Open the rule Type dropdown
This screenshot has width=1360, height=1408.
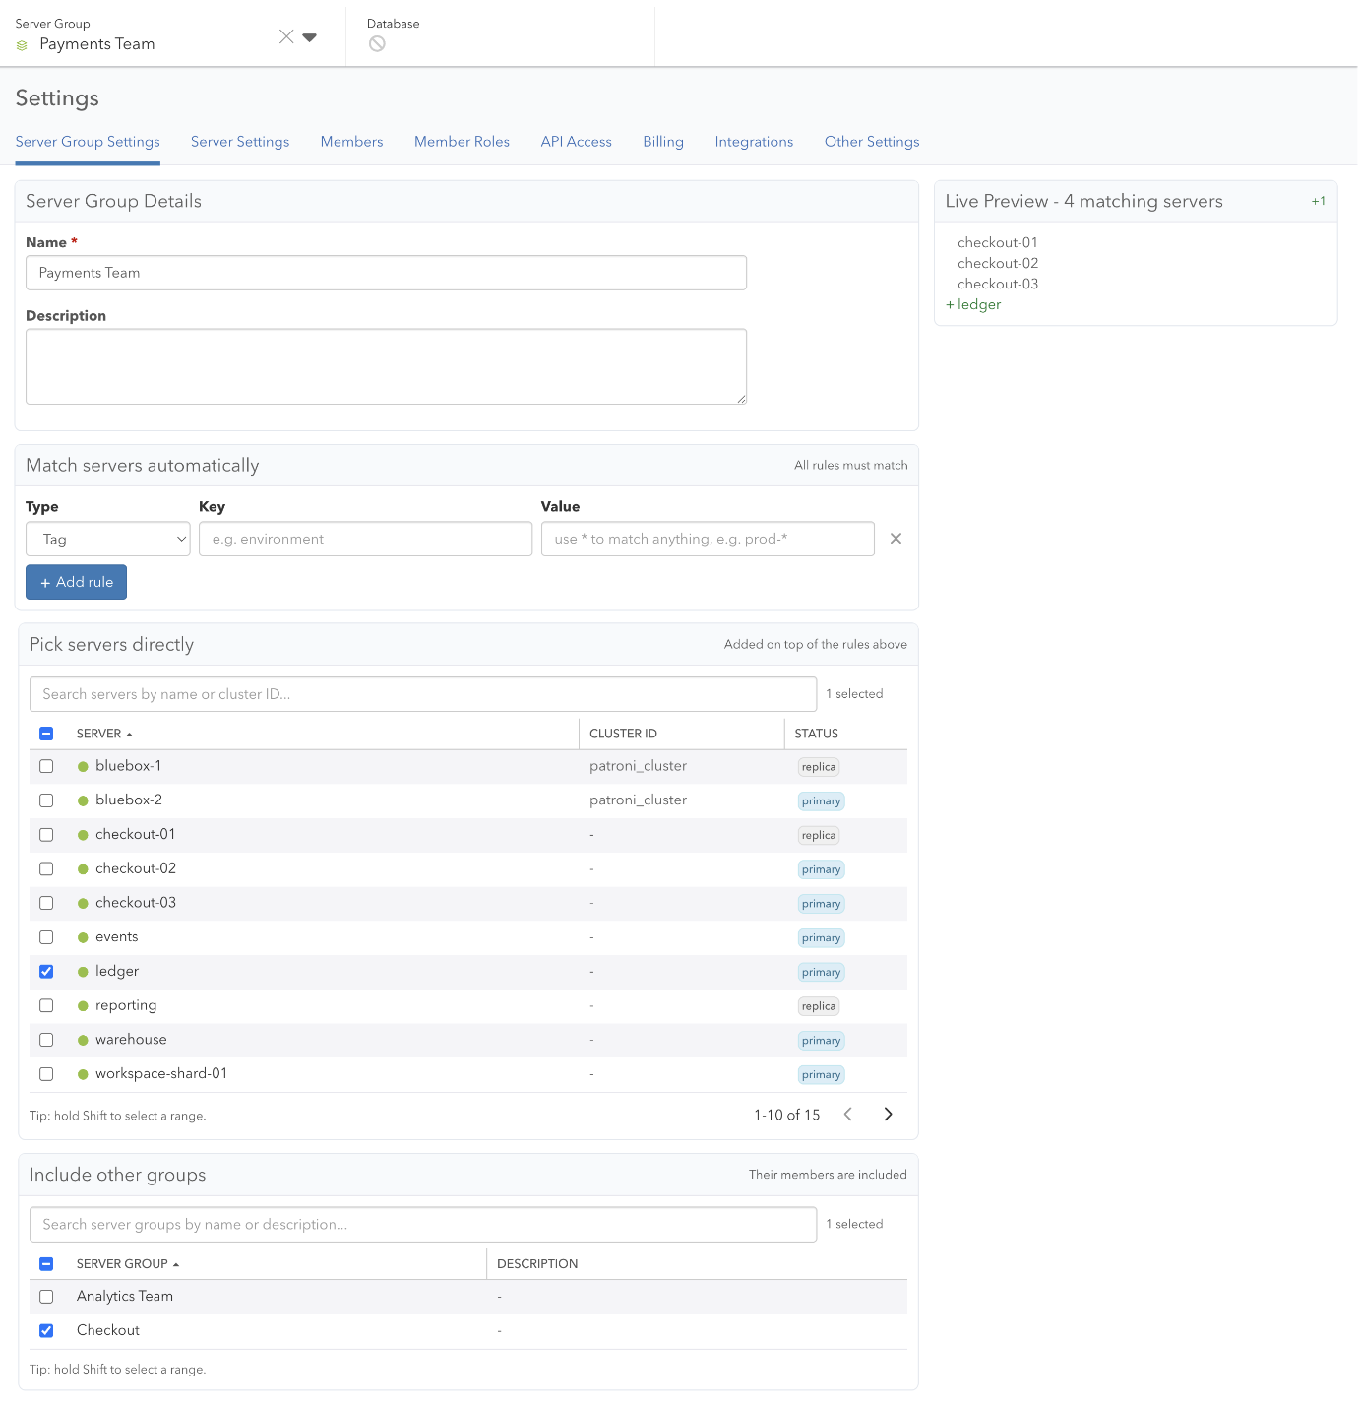pos(108,539)
